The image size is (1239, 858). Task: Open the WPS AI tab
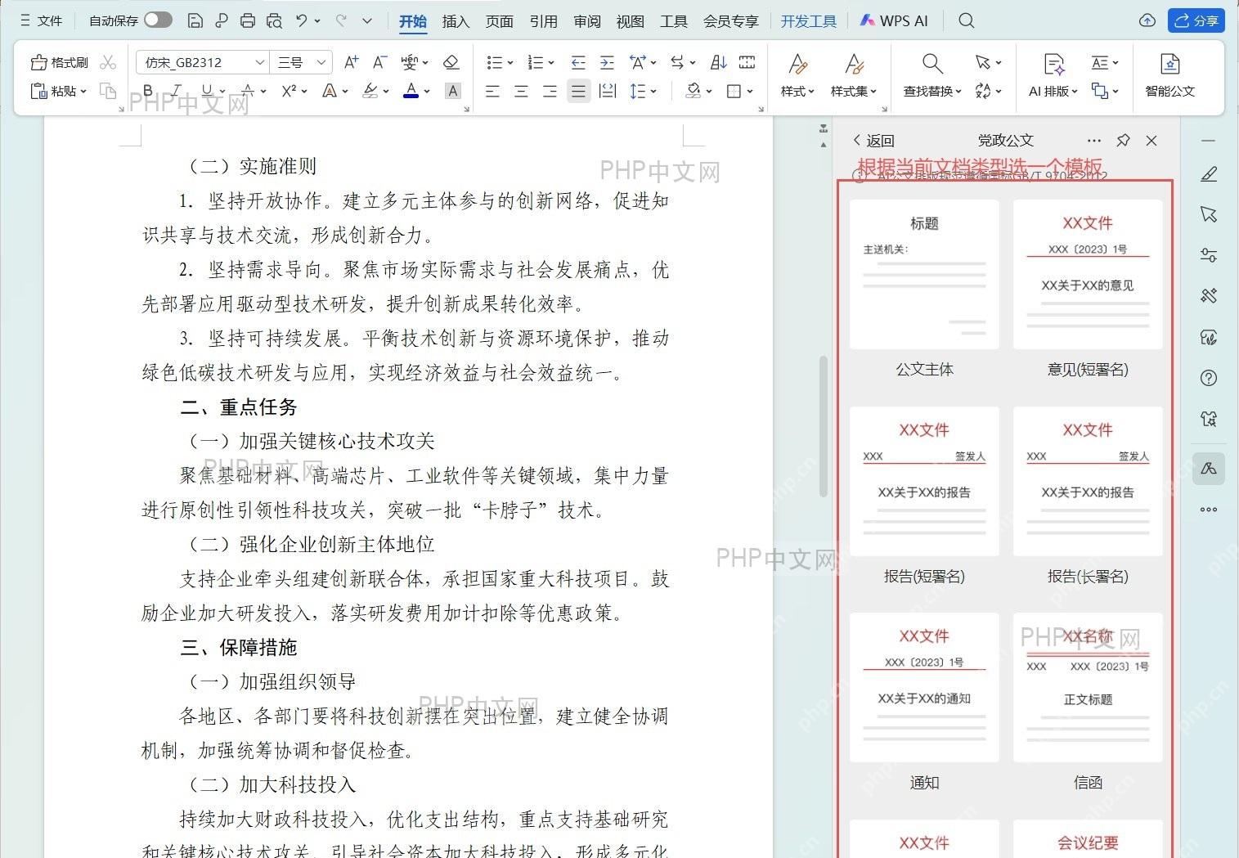click(894, 20)
